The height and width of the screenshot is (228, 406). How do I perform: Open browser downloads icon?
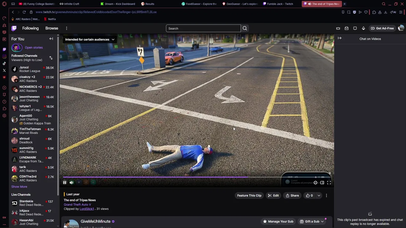(x=385, y=12)
